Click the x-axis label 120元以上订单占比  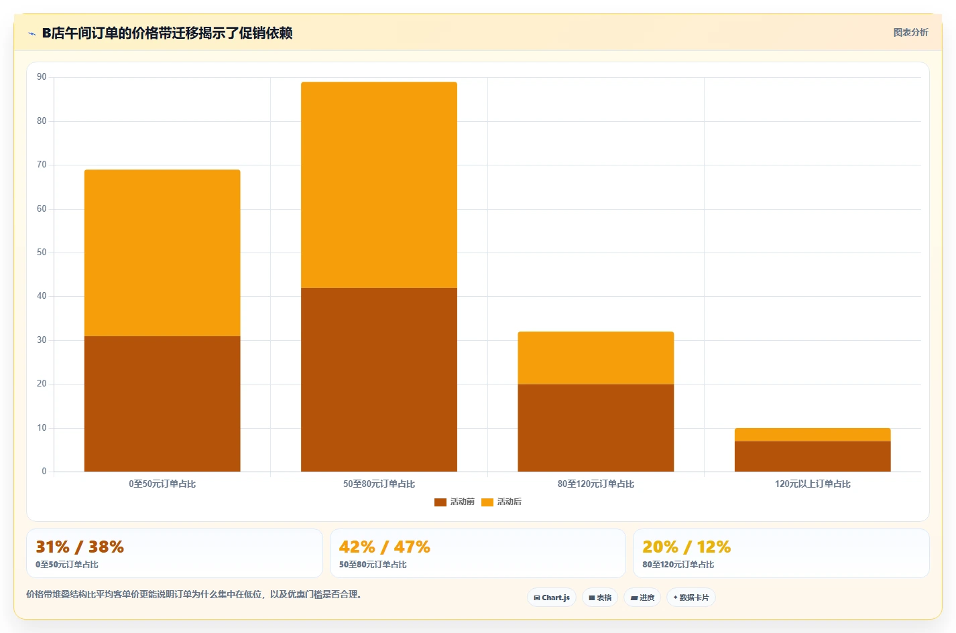point(813,484)
